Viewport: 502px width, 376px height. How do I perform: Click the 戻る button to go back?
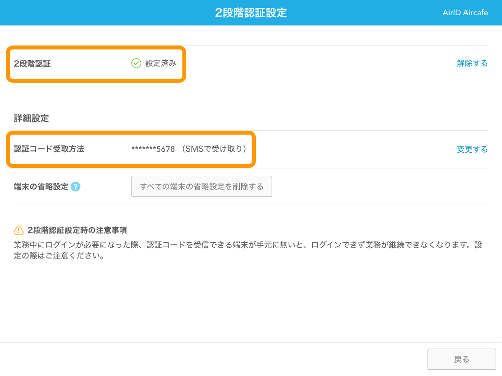pos(461,359)
